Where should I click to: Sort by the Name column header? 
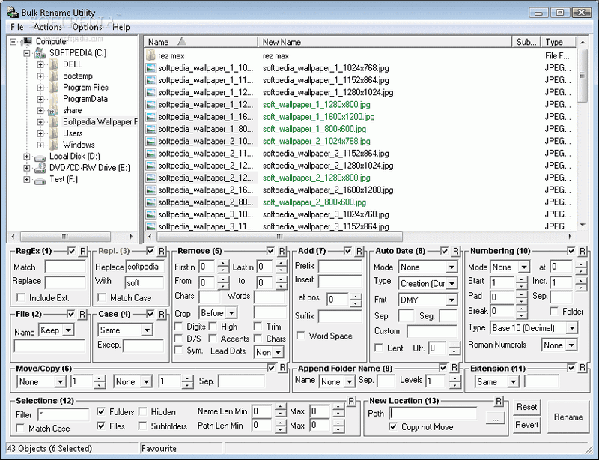201,42
